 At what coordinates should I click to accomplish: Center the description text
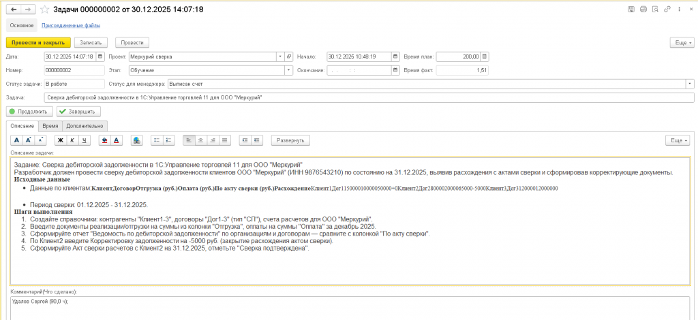pos(201,140)
